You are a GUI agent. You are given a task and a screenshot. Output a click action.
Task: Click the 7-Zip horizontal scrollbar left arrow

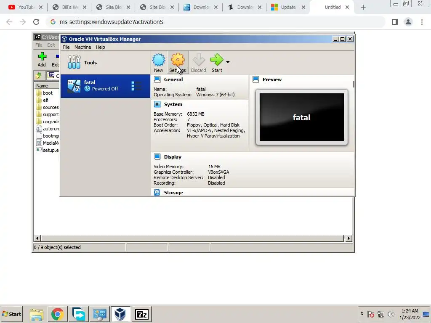click(37, 238)
